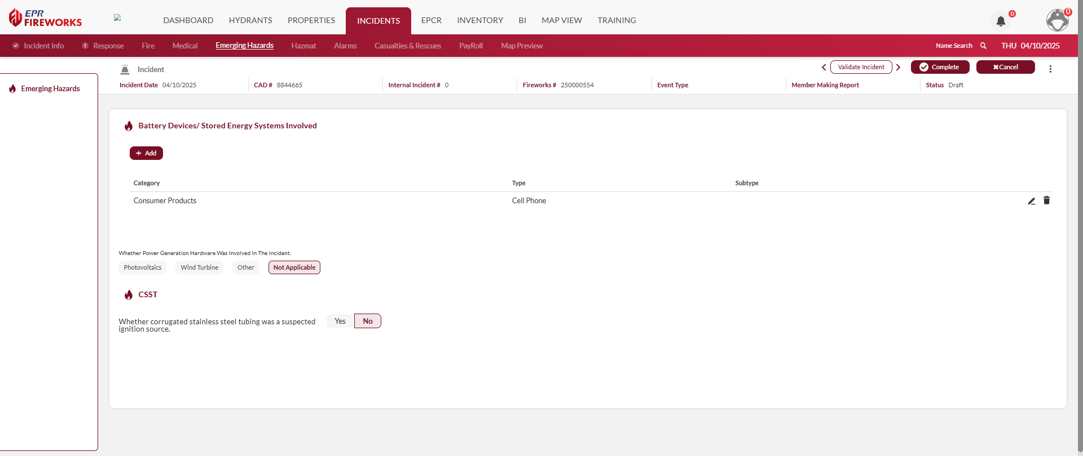Delete the Cell Phone entry via trash icon
This screenshot has width=1083, height=456.
1046,200
